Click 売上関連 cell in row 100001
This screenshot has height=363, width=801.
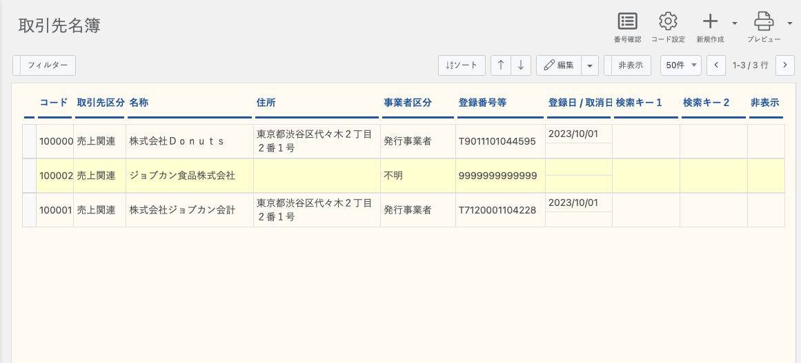pos(99,210)
